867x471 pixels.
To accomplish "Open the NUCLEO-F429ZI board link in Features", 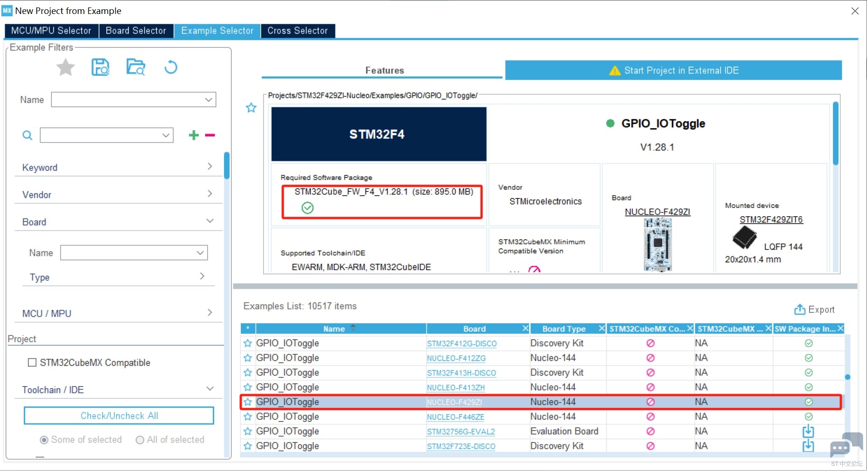I will [x=657, y=212].
